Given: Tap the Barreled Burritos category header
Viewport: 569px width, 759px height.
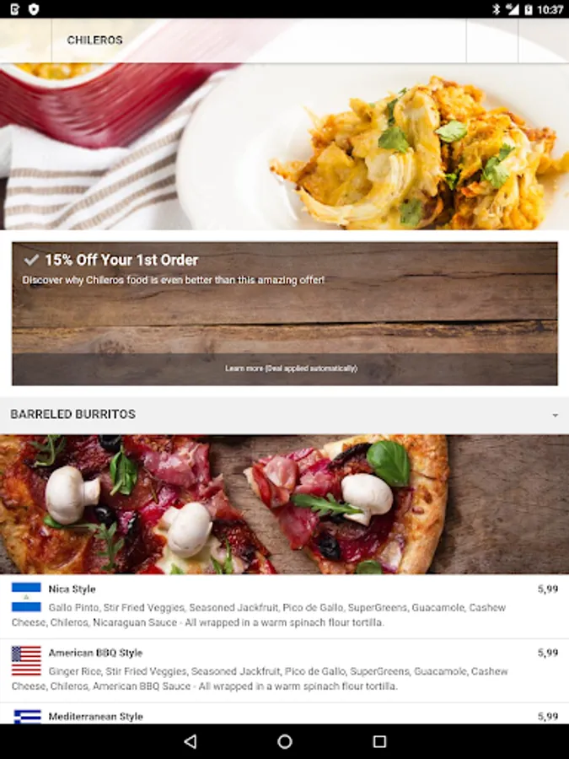Looking at the screenshot, I should tap(285, 415).
